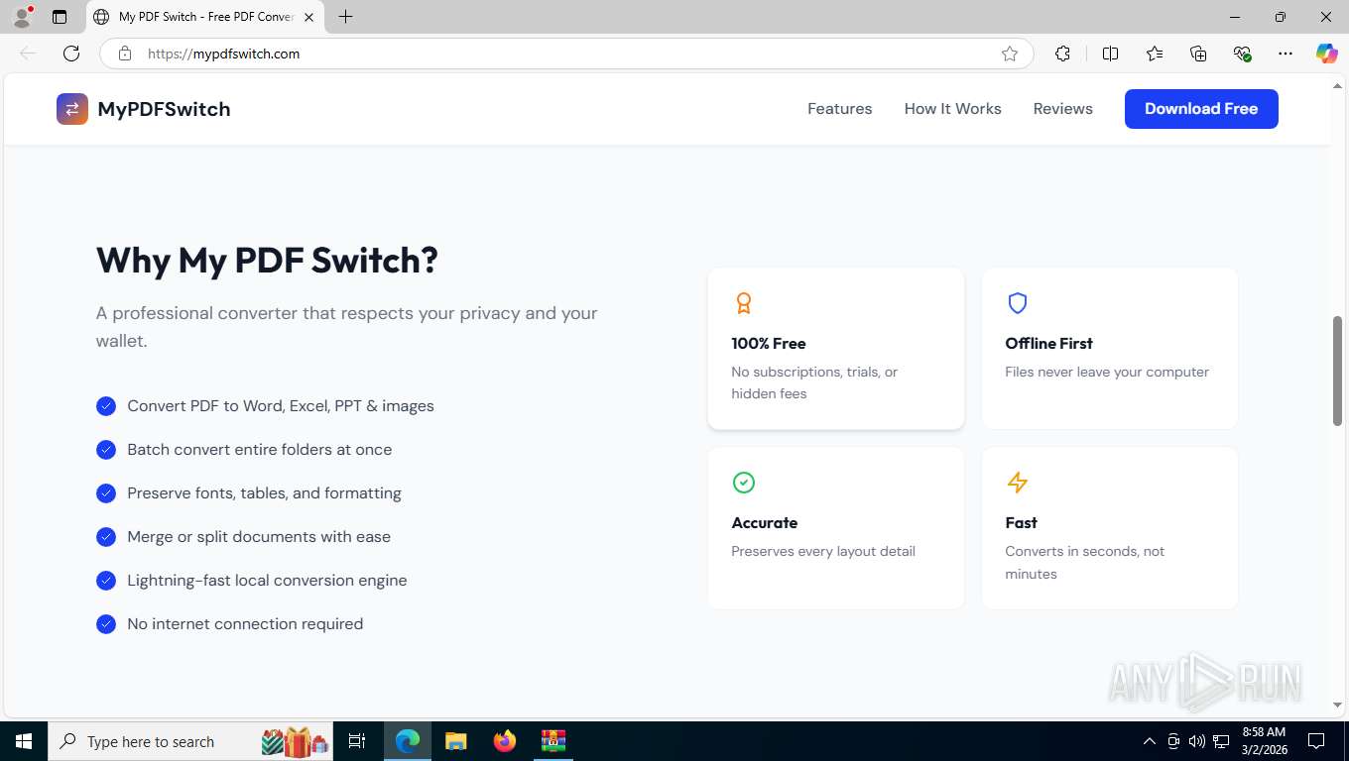Close the My PDF Switch tab
Viewport: 1349px width, 761px height.
pyautogui.click(x=308, y=17)
